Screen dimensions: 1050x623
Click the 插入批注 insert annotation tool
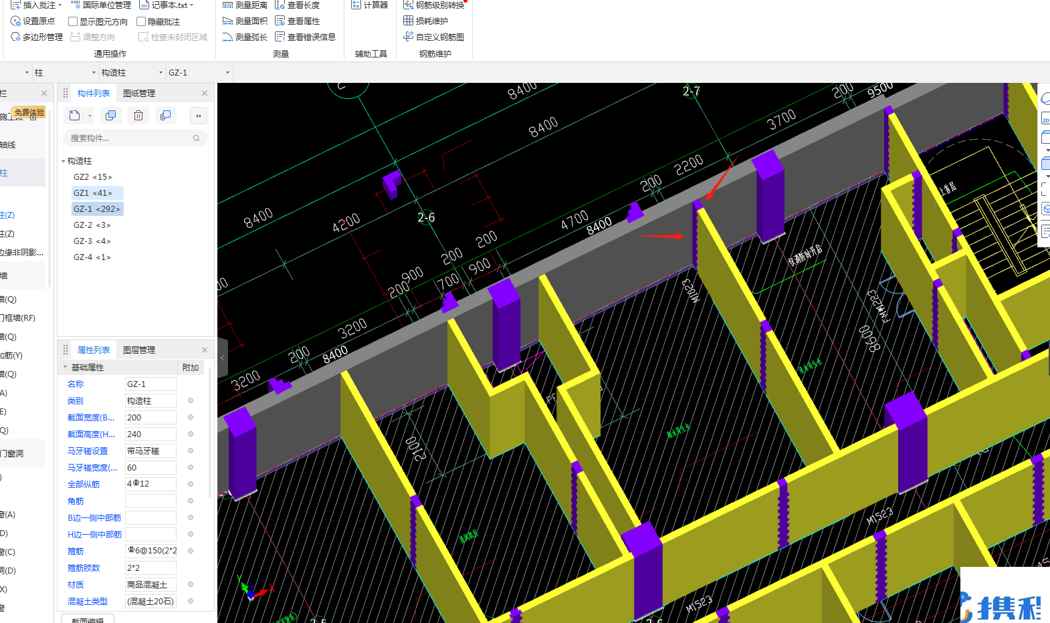point(33,5)
